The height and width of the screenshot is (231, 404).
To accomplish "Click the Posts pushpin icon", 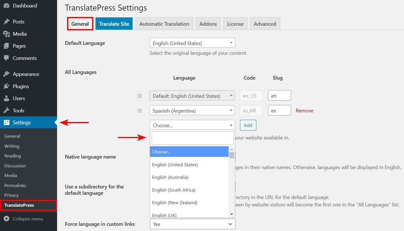I will 6,22.
